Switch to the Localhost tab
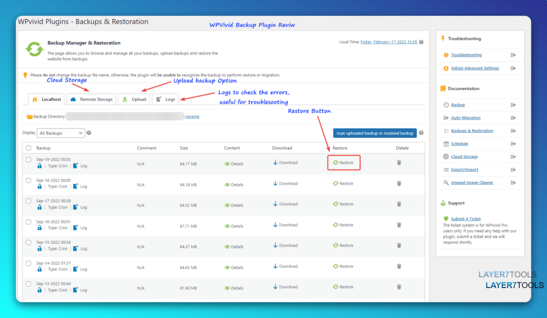Image resolution: width=547 pixels, height=318 pixels. coord(46,99)
